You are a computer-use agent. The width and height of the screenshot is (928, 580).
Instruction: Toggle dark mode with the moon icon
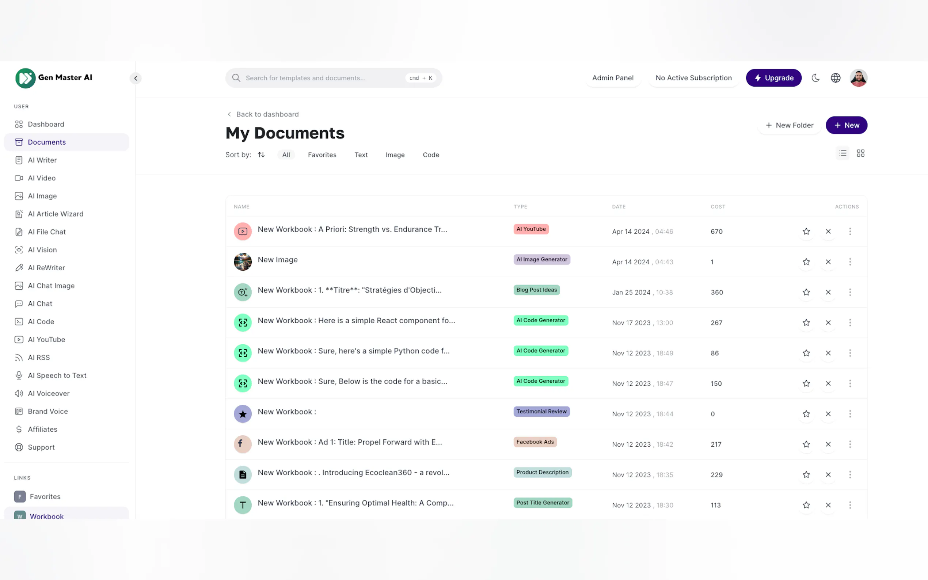pos(815,77)
